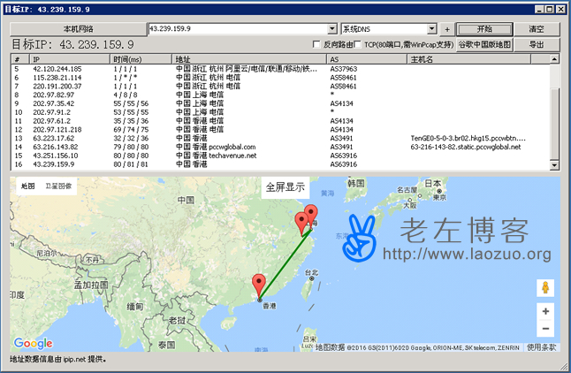Zoom out the map with minus
This screenshot has height=373, width=571.
pos(545,330)
